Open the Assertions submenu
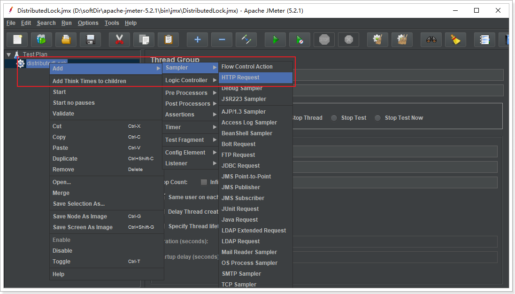 coord(191,115)
